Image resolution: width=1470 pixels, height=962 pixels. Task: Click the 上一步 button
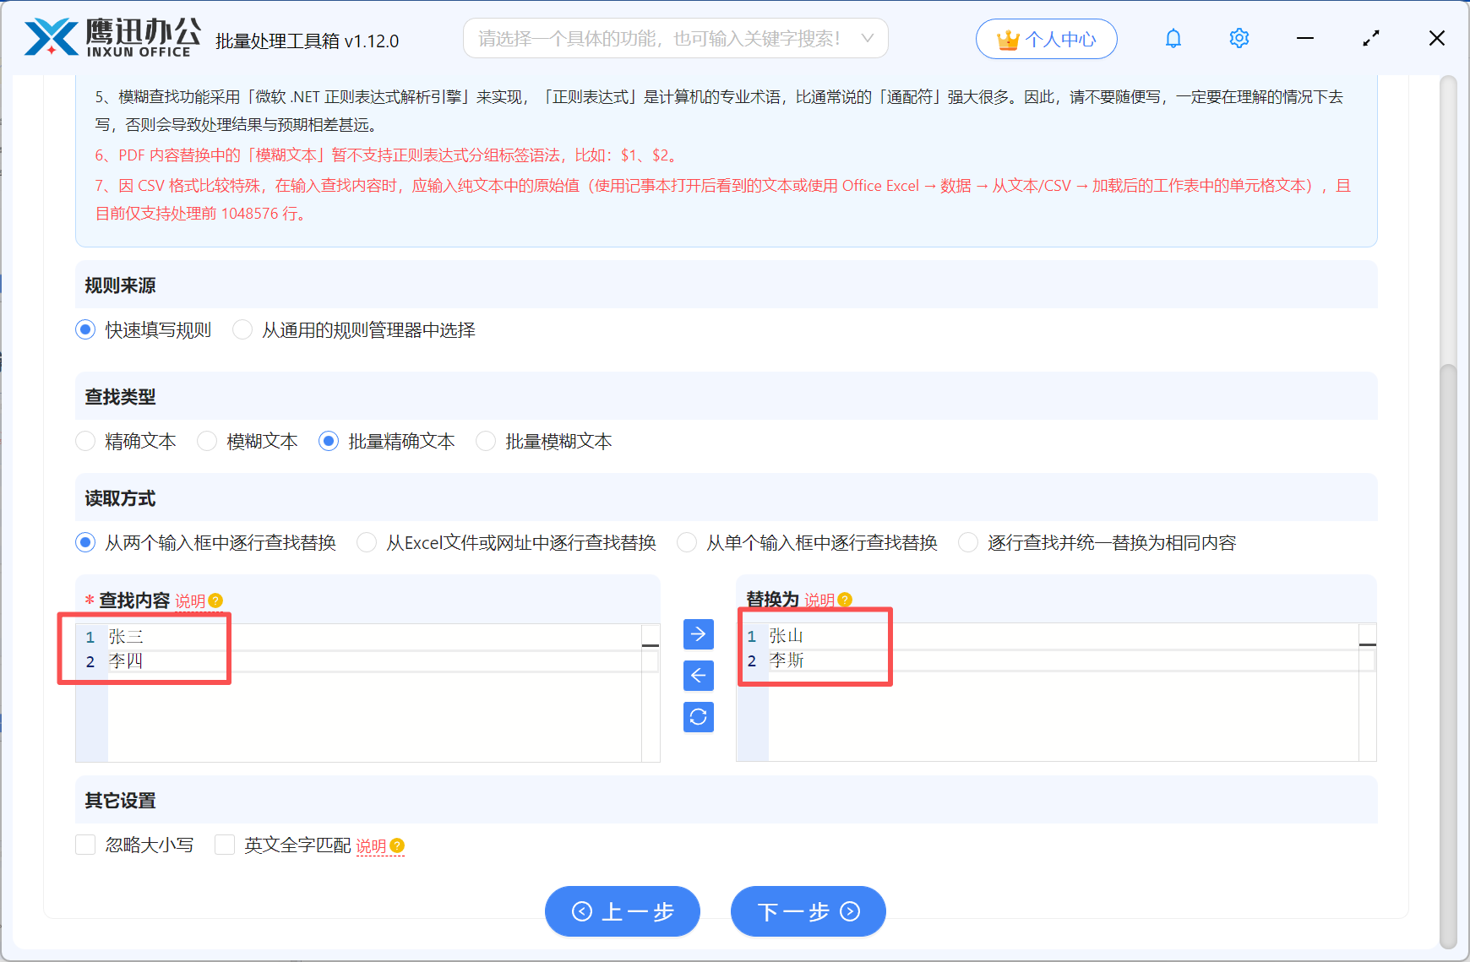pos(623,911)
